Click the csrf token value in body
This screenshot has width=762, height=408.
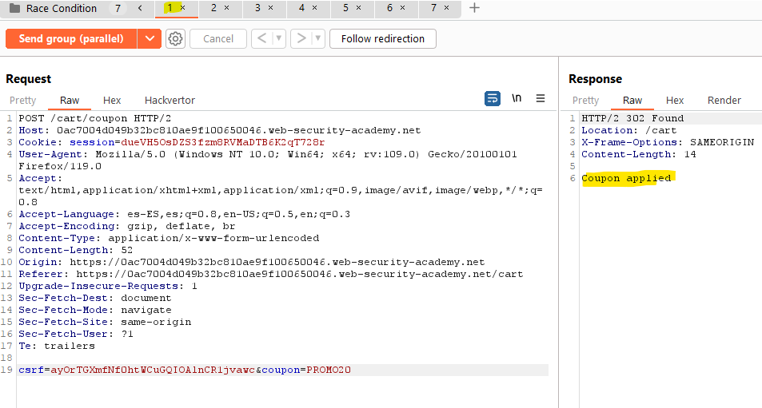(x=153, y=370)
